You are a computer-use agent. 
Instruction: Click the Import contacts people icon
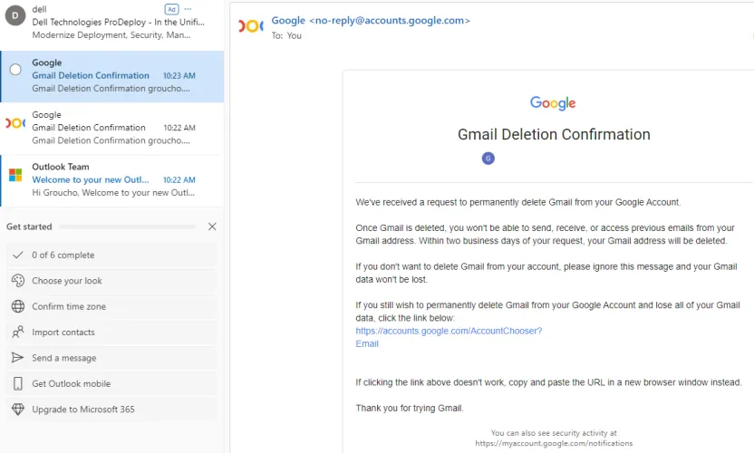[x=17, y=333]
